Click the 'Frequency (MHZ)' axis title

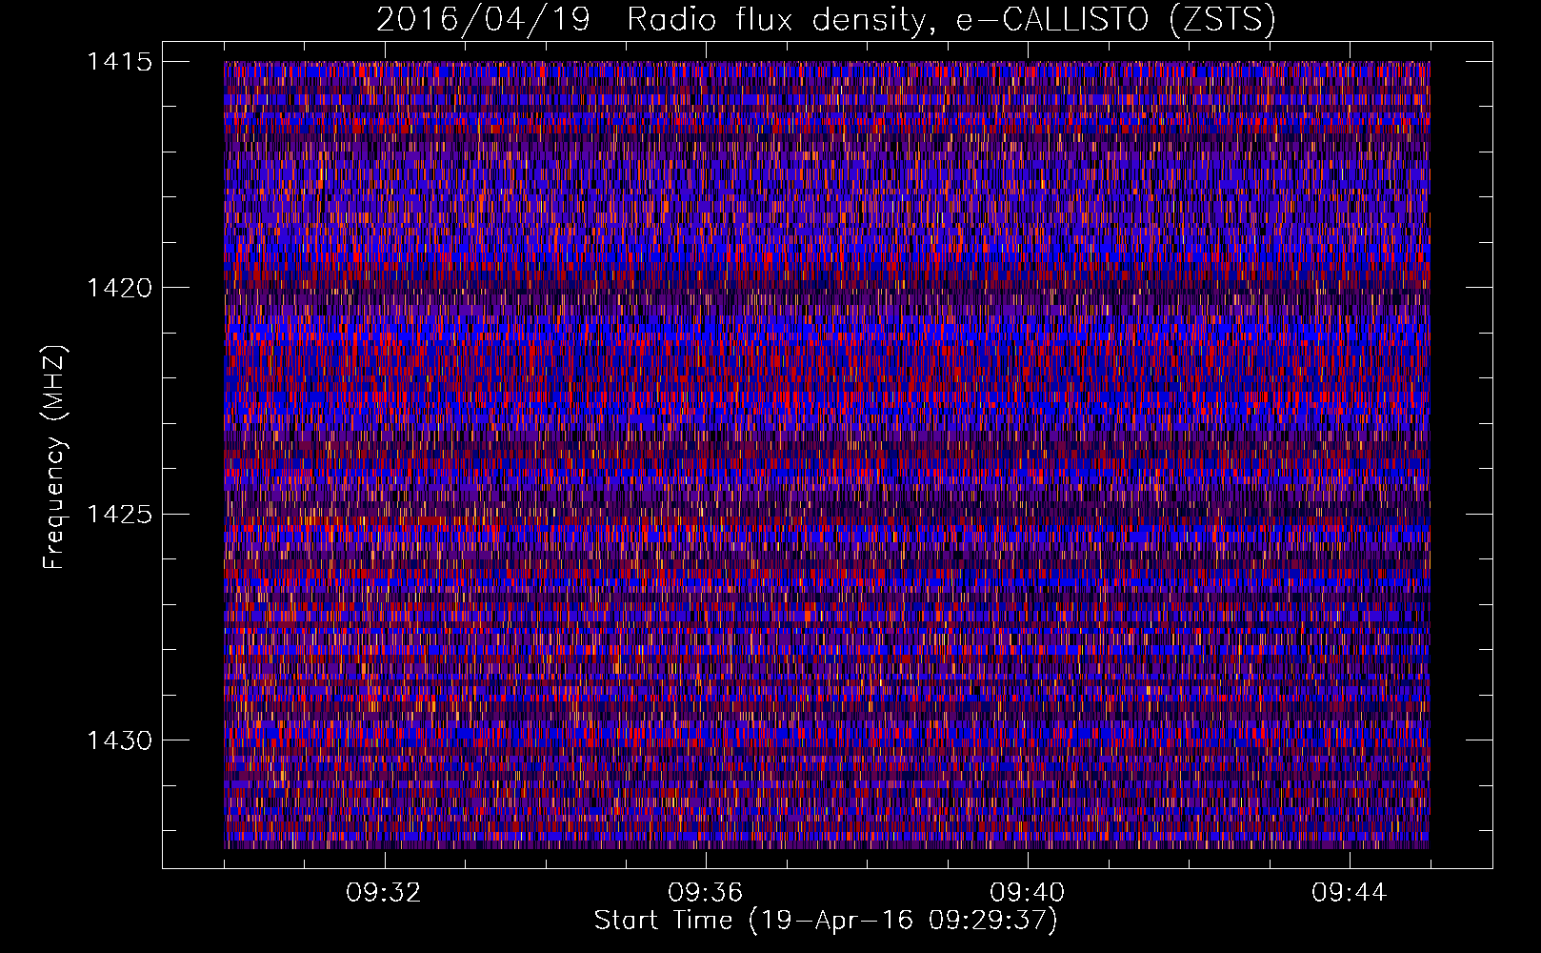(55, 456)
